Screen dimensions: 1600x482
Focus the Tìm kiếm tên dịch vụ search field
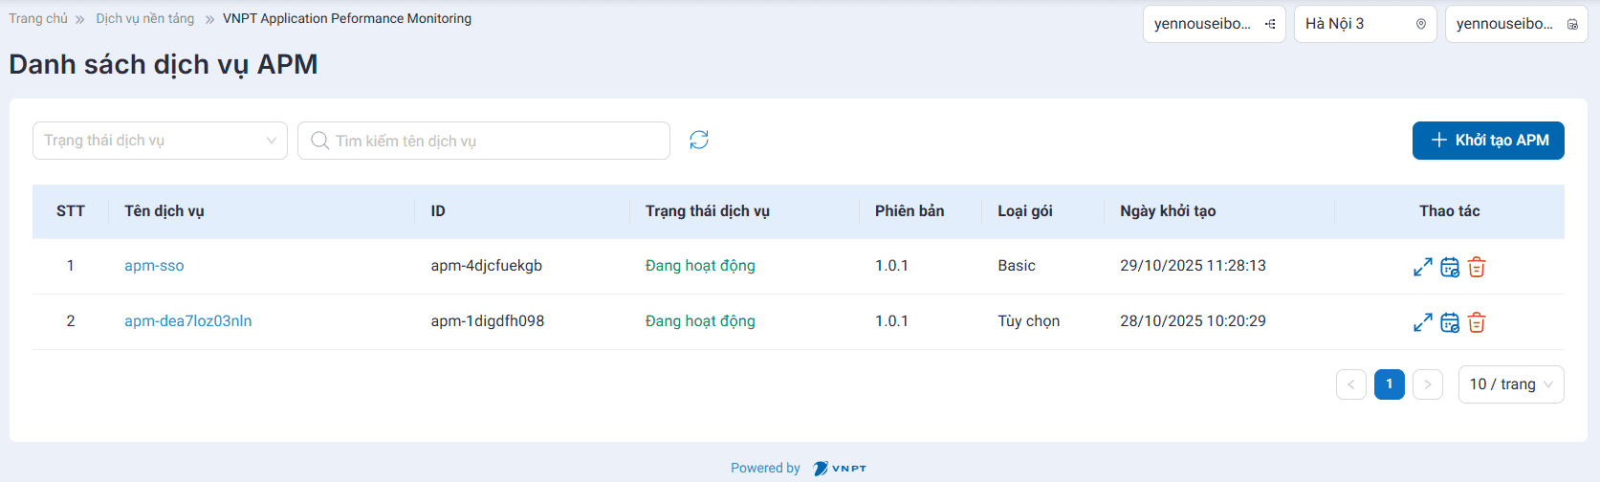click(493, 141)
